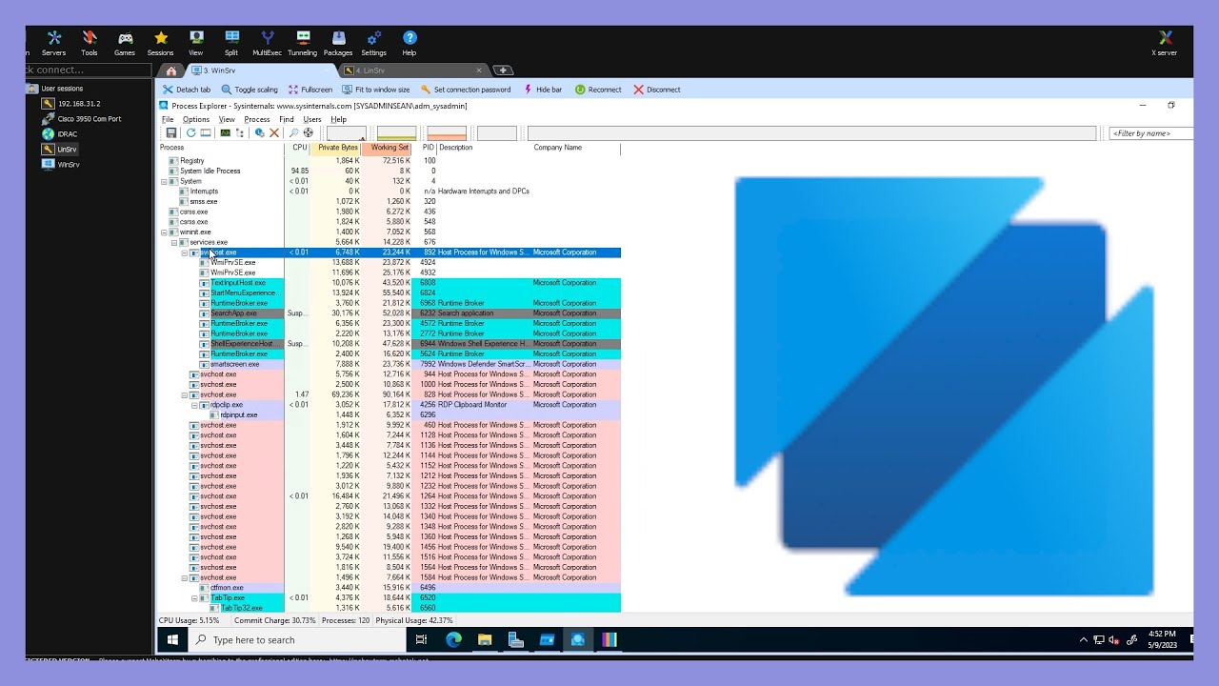Screen dimensions: 1219x686
Task: Open the Find menu
Action: (286, 119)
